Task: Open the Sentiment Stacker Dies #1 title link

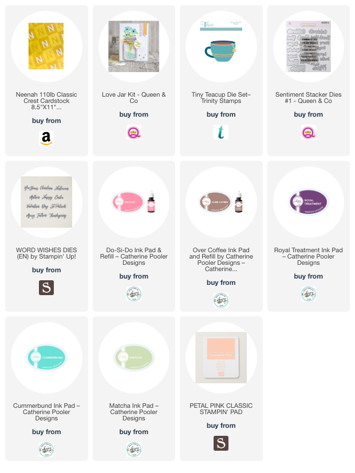Action: pyautogui.click(x=309, y=98)
